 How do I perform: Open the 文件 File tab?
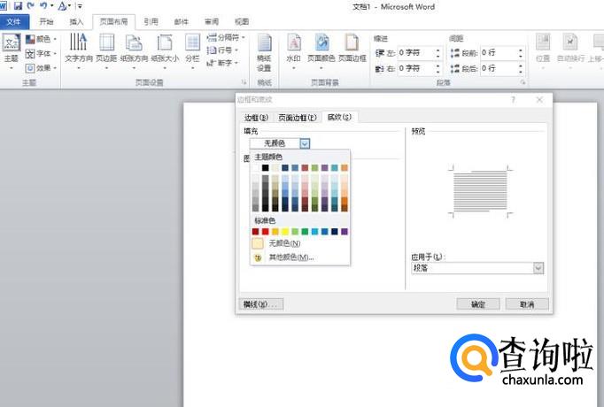click(14, 22)
